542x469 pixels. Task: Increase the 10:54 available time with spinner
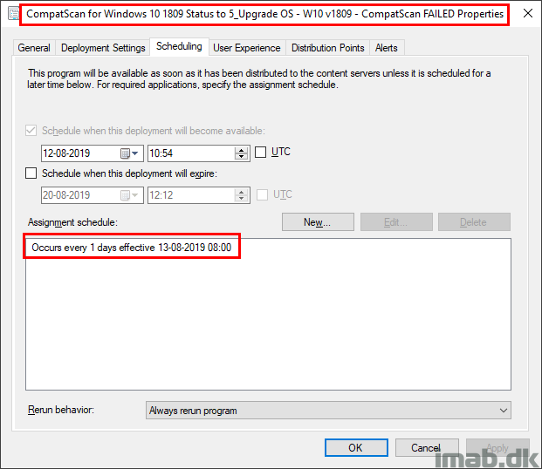(x=241, y=150)
